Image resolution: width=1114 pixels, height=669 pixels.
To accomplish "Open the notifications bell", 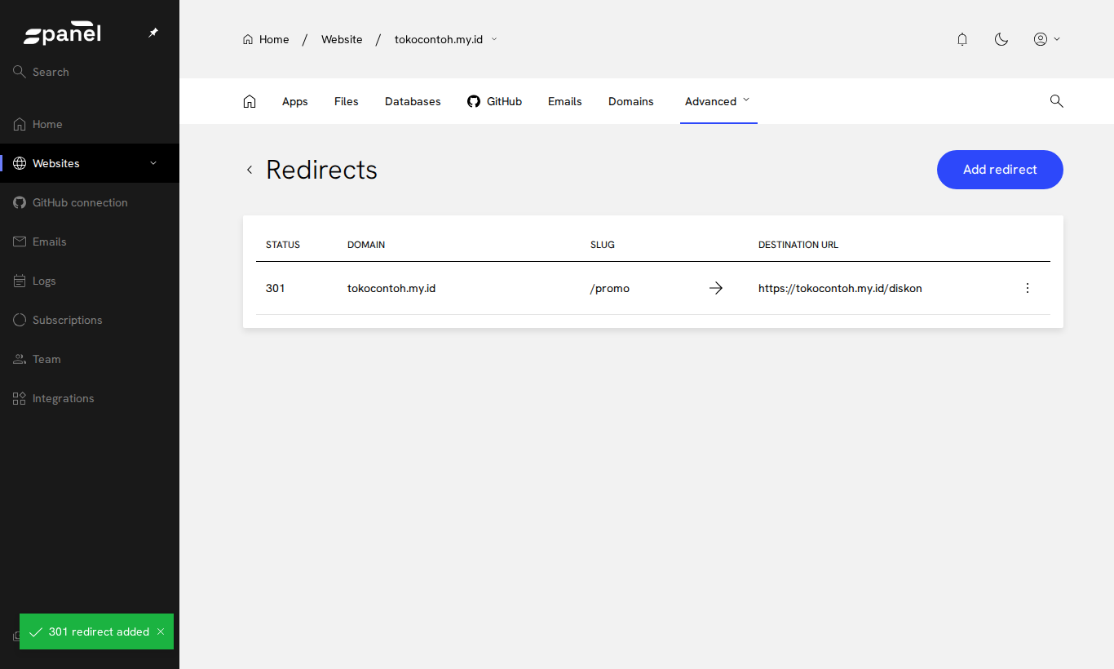I will (962, 39).
